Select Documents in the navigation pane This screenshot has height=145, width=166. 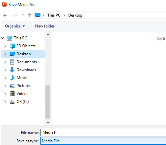(27, 62)
